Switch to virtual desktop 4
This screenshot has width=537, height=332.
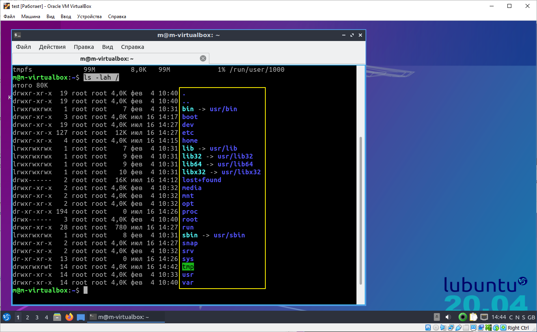pos(47,317)
